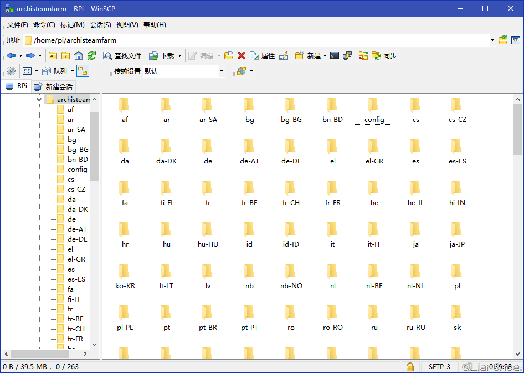Open the 会话(S) menu
Image resolution: width=524 pixels, height=373 pixels.
pyautogui.click(x=101, y=25)
